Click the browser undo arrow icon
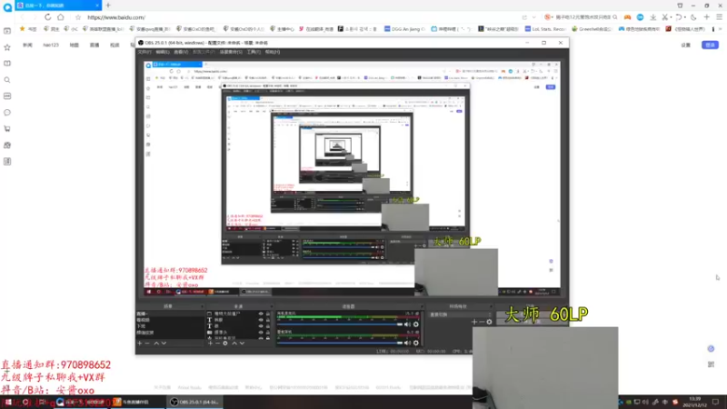 678,17
